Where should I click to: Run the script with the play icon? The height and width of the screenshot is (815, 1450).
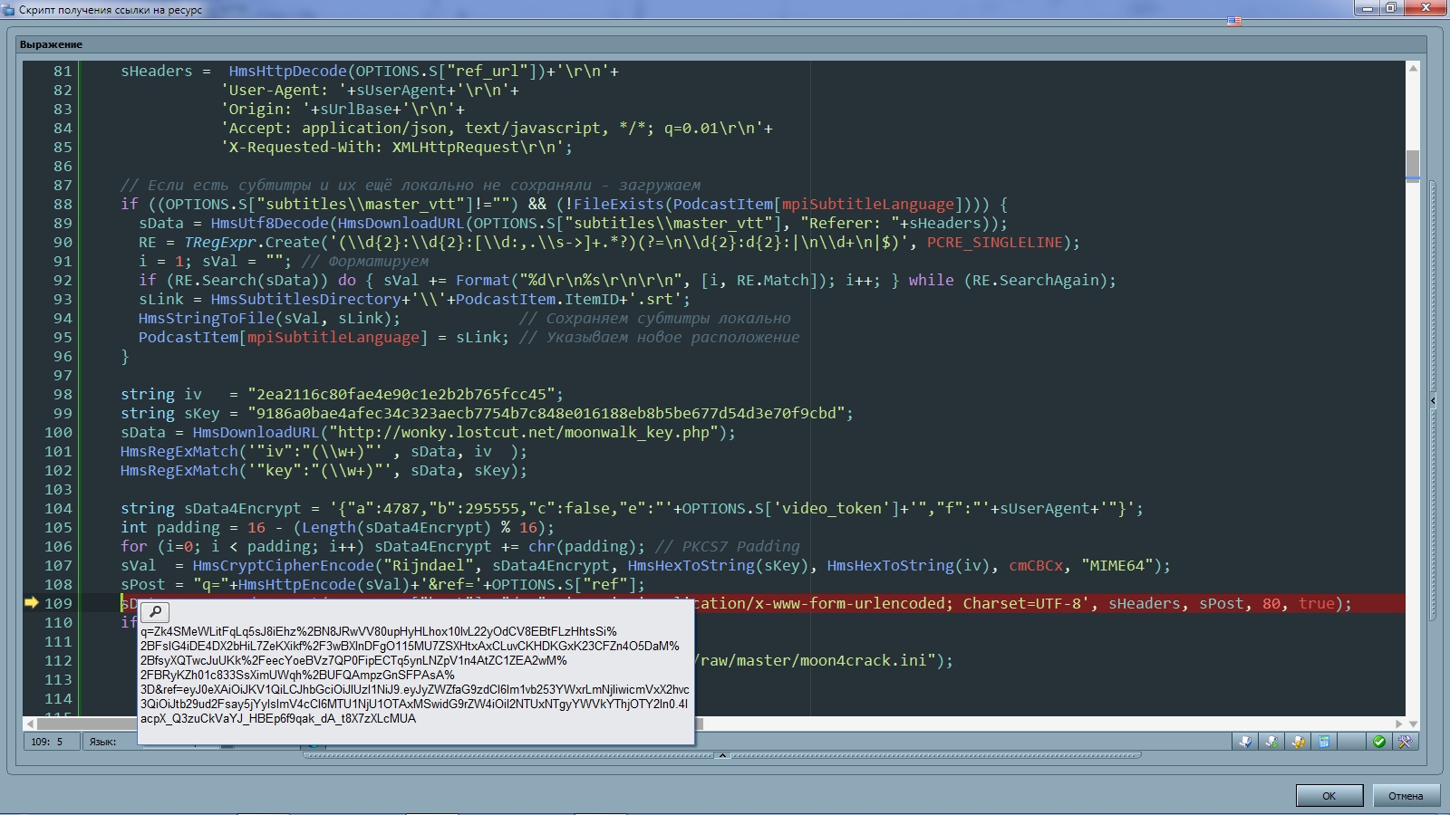[1272, 742]
